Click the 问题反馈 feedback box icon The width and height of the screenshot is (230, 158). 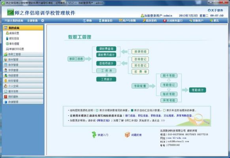[x=127, y=135]
